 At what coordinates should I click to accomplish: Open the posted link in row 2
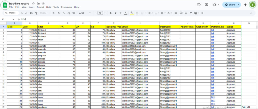click(213, 30)
